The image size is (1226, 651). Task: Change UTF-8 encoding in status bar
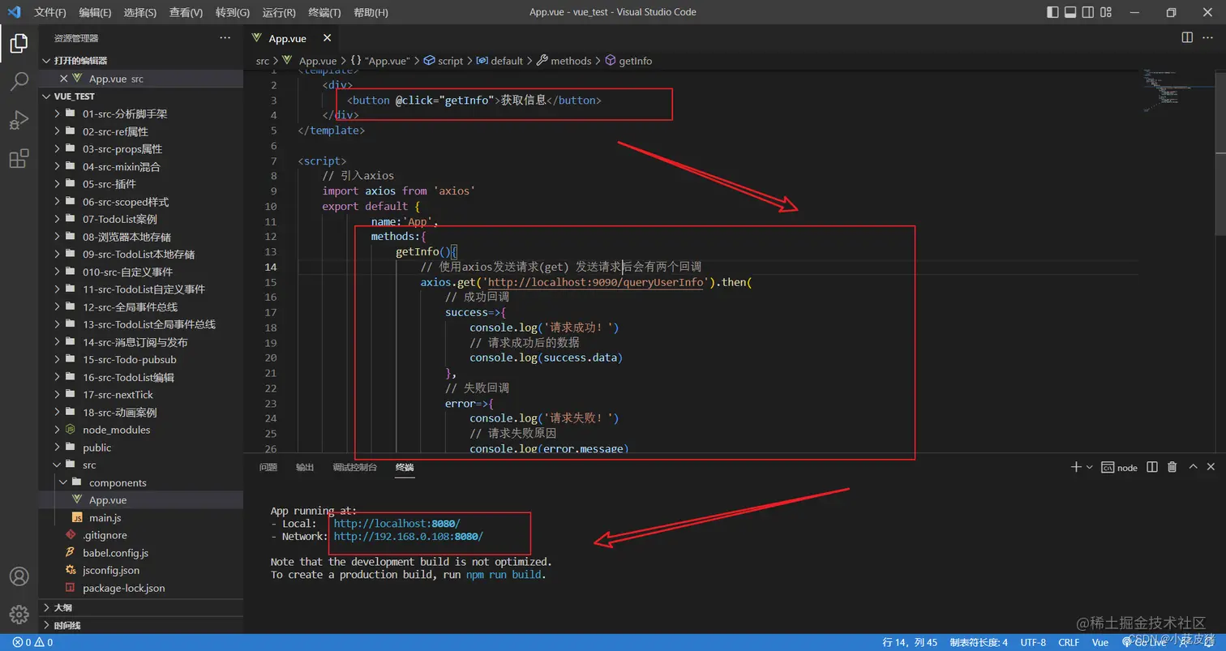pyautogui.click(x=1033, y=642)
